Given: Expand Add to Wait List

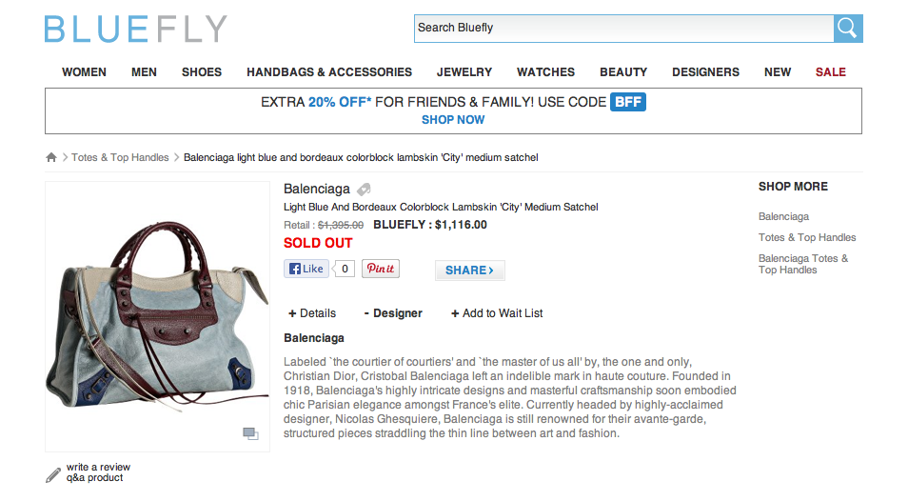Looking at the screenshot, I should click(497, 313).
